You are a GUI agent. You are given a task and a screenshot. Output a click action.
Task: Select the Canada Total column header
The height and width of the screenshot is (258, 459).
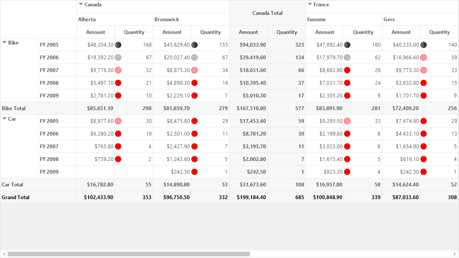coord(267,13)
